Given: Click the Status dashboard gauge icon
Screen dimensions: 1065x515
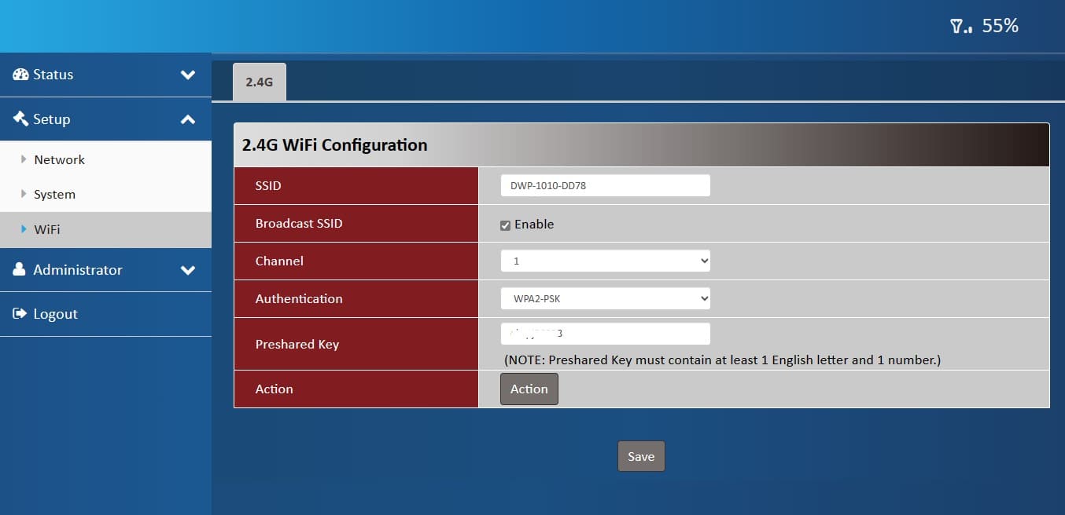Looking at the screenshot, I should click(20, 75).
